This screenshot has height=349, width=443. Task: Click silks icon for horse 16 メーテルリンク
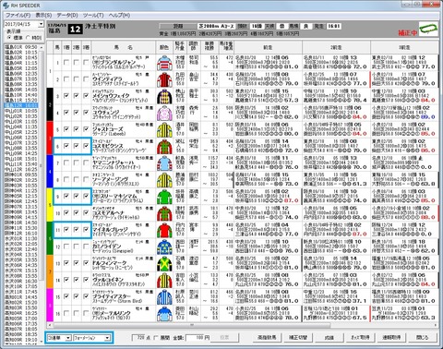[164, 314]
